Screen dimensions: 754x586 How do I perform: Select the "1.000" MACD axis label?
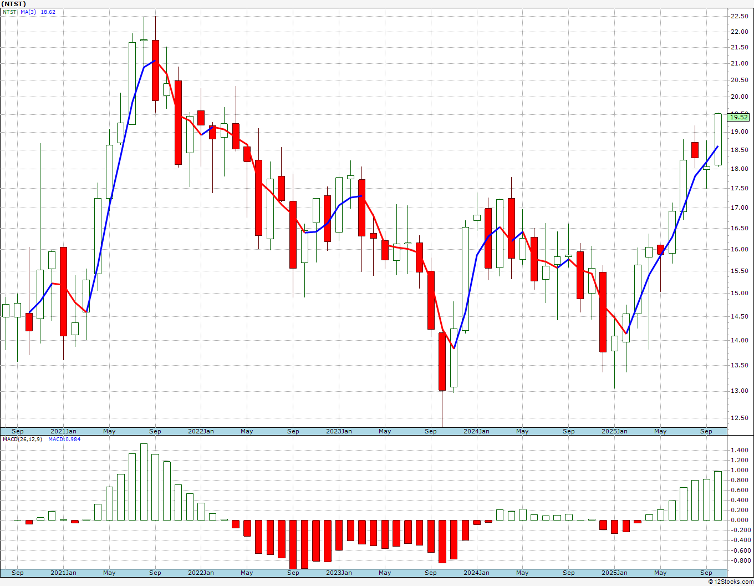pos(739,471)
